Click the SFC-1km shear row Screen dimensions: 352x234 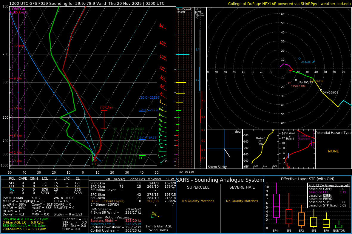tap(133, 183)
